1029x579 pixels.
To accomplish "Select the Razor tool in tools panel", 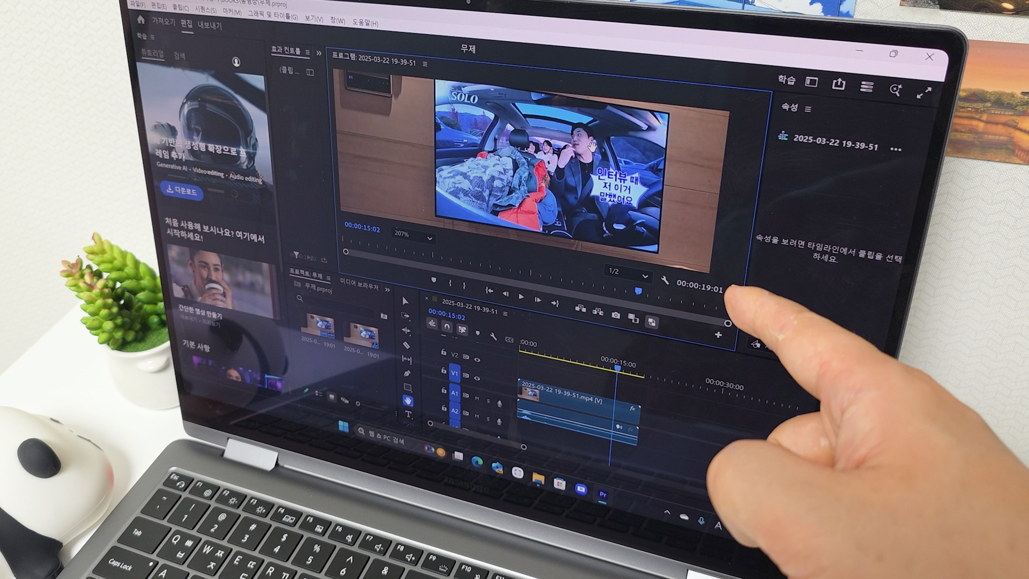I will (x=406, y=345).
